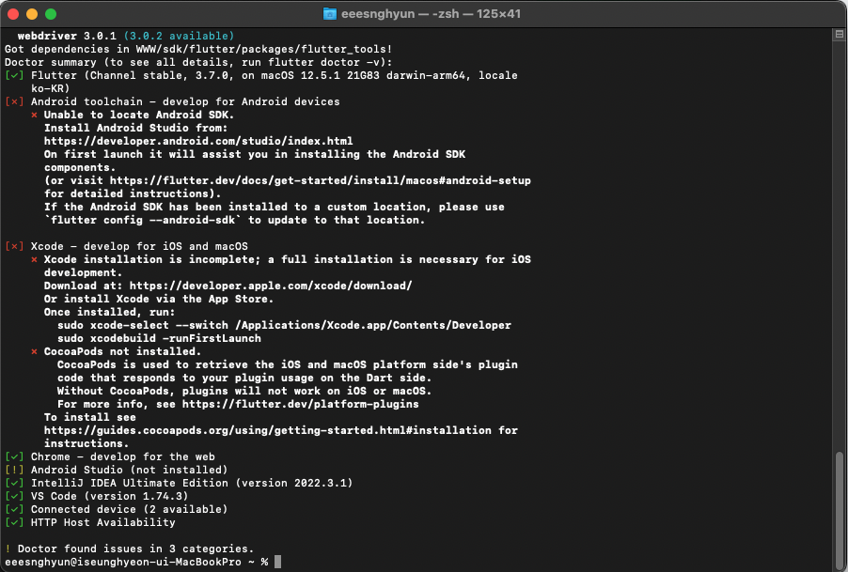The width and height of the screenshot is (848, 572).
Task: Click the scrollback toggle icon at the scrollbar top
Action: click(839, 35)
